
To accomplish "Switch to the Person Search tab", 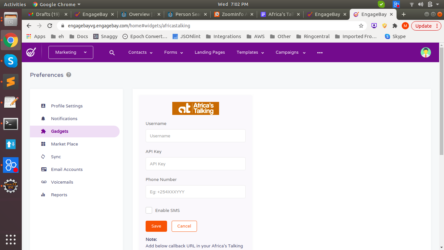I will tap(187, 14).
